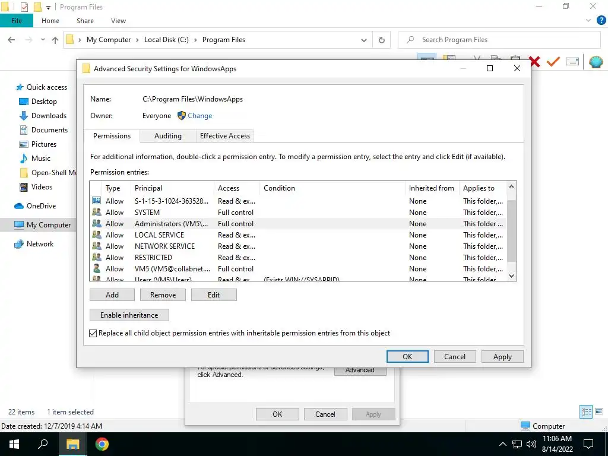The width and height of the screenshot is (608, 456).
Task: Click the Videos filmstrip icon in sidebar
Action: (x=24, y=187)
